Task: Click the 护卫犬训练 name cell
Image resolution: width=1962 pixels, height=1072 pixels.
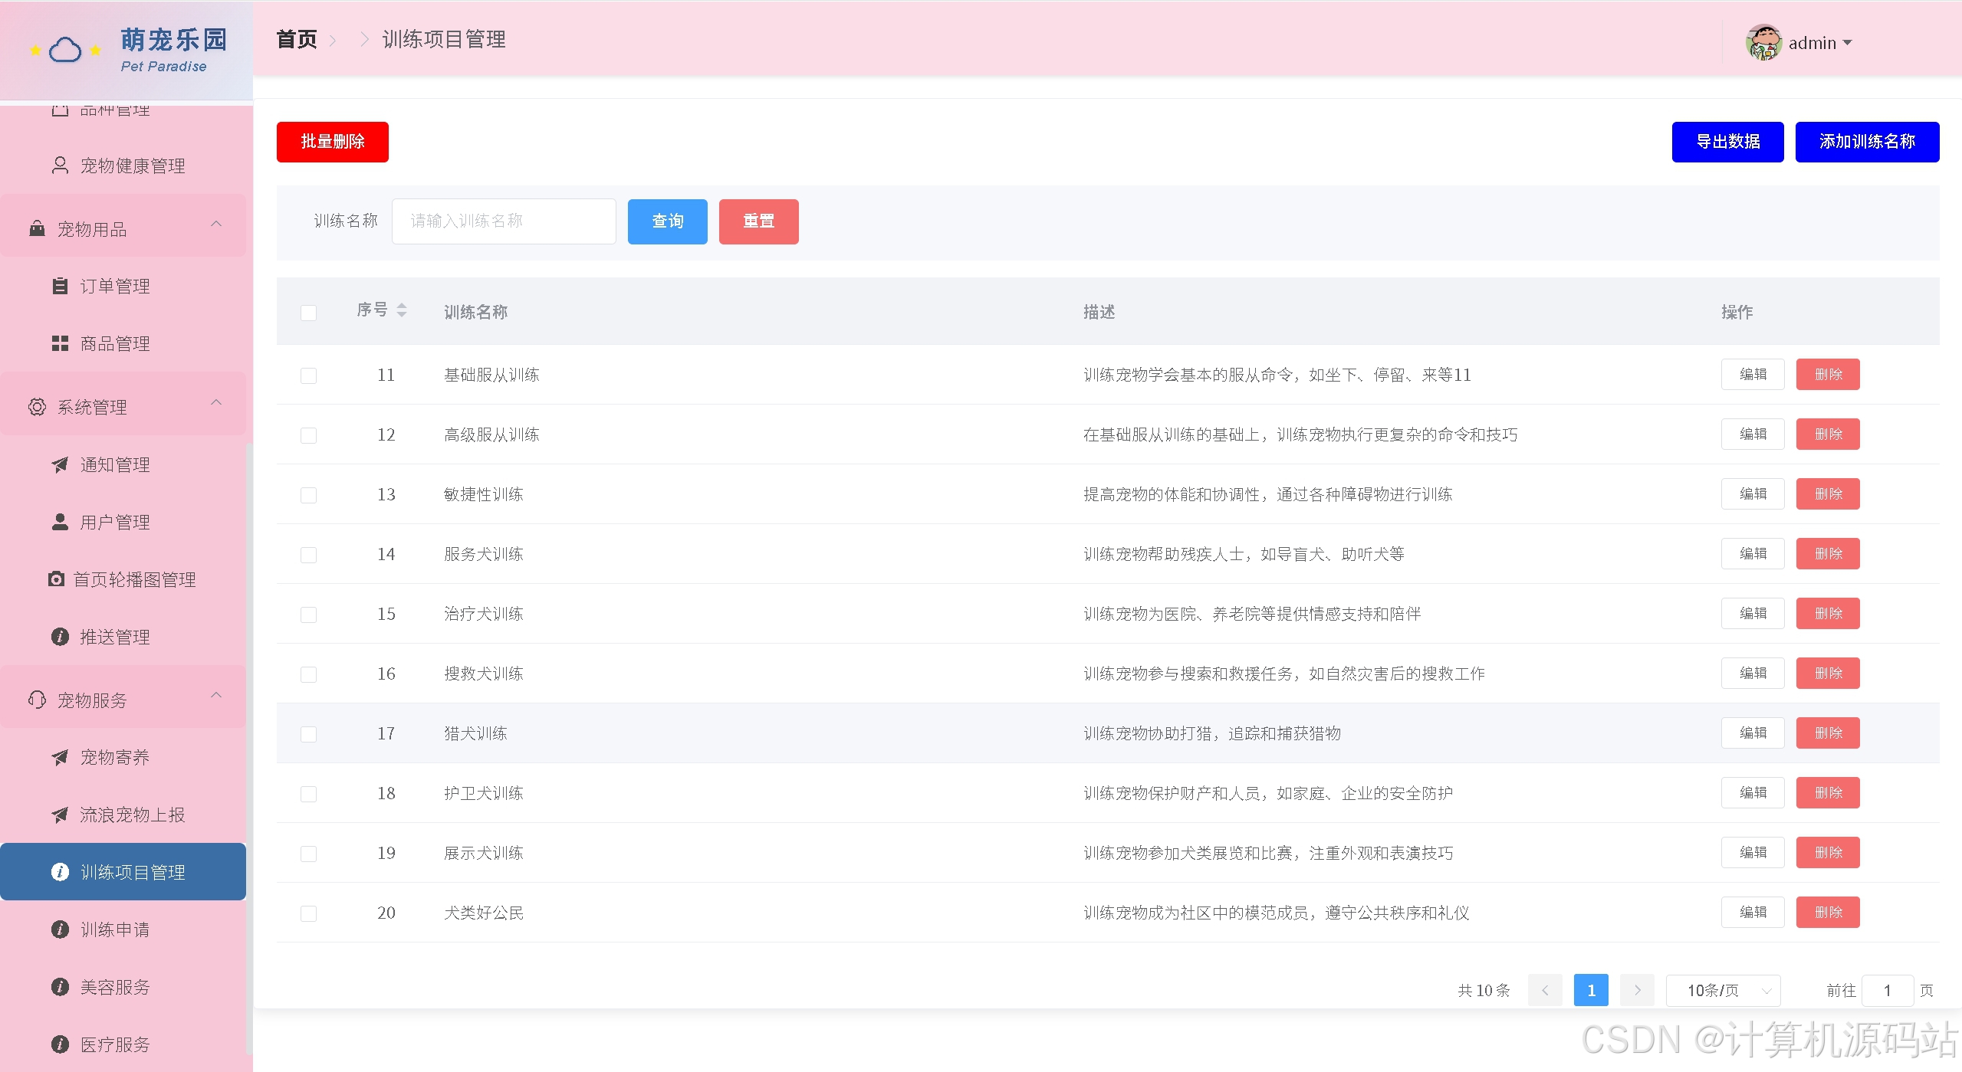Action: [484, 793]
